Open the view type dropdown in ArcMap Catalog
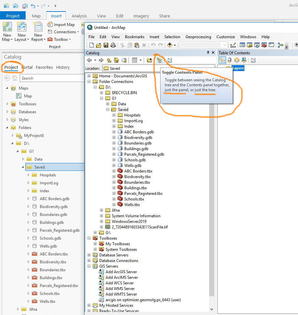 click(140, 60)
